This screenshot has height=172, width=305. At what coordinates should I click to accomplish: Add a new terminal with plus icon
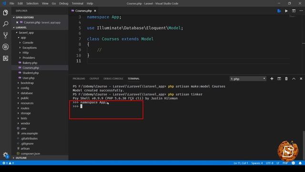pyautogui.click(x=272, y=78)
